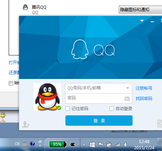Click the language bar keyboard icon

pyautogui.click(x=25, y=144)
